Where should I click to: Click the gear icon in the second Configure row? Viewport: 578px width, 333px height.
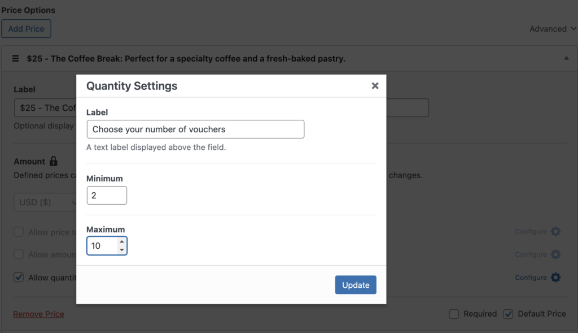pyautogui.click(x=555, y=254)
